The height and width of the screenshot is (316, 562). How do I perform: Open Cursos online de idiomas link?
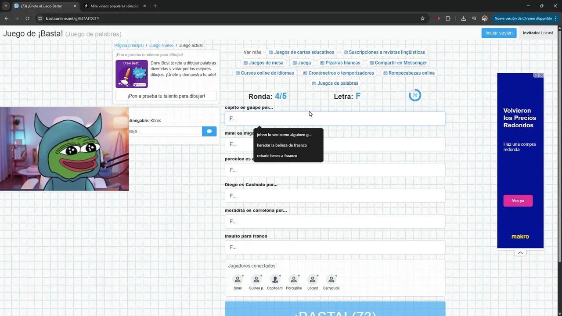(265, 73)
